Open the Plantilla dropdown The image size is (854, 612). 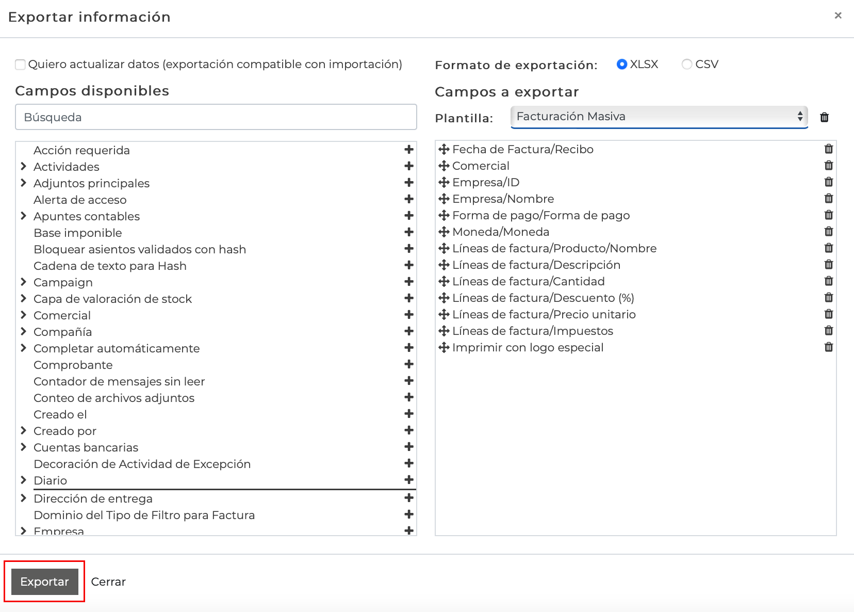pos(659,117)
